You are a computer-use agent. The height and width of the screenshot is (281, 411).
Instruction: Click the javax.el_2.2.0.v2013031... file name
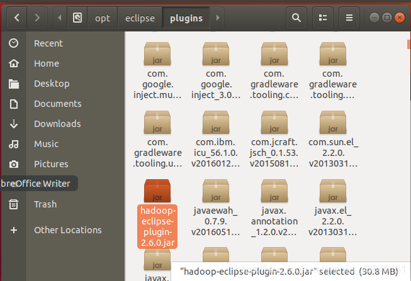(332, 221)
